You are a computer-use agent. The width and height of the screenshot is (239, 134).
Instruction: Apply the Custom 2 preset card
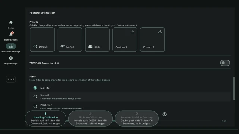152,39
